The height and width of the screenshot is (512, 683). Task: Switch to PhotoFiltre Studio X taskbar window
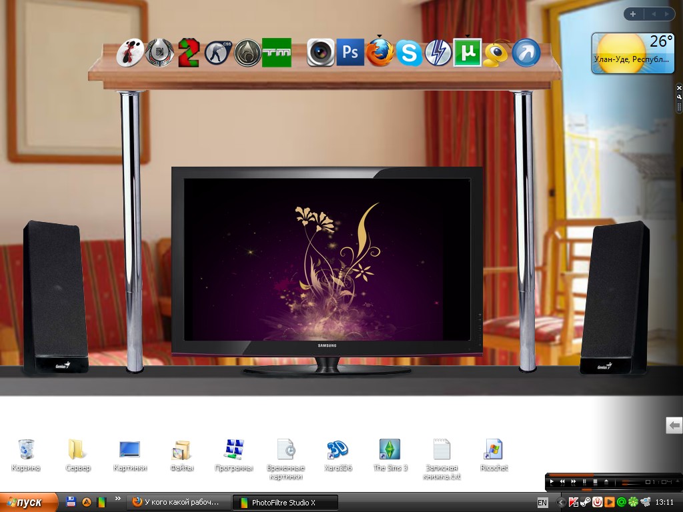[x=285, y=503]
